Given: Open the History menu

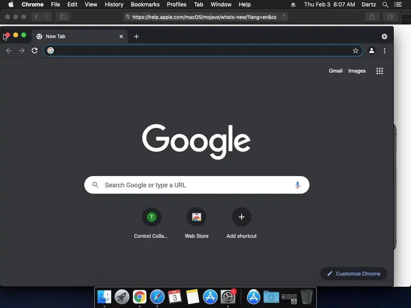Looking at the screenshot, I should (114, 4).
